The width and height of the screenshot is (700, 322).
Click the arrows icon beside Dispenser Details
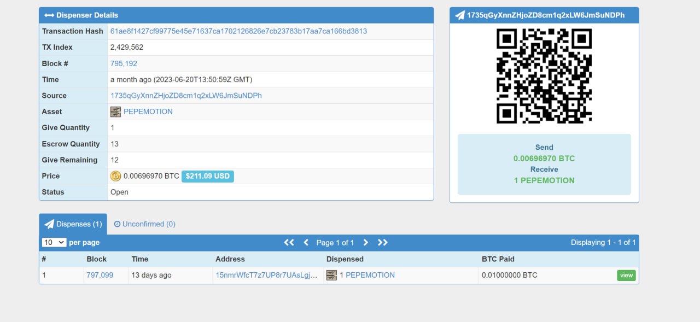[49, 15]
